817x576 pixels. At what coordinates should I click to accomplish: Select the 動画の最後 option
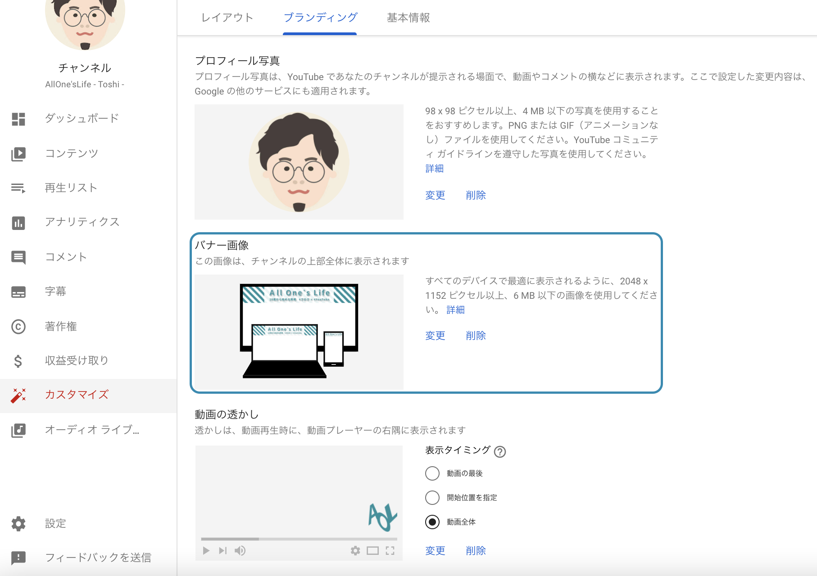(432, 473)
